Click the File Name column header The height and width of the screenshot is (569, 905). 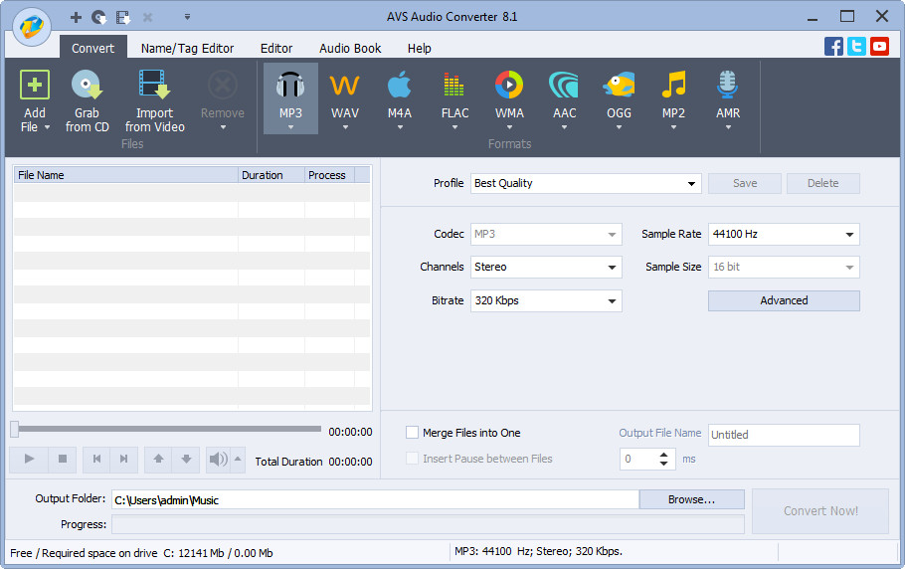tap(126, 175)
